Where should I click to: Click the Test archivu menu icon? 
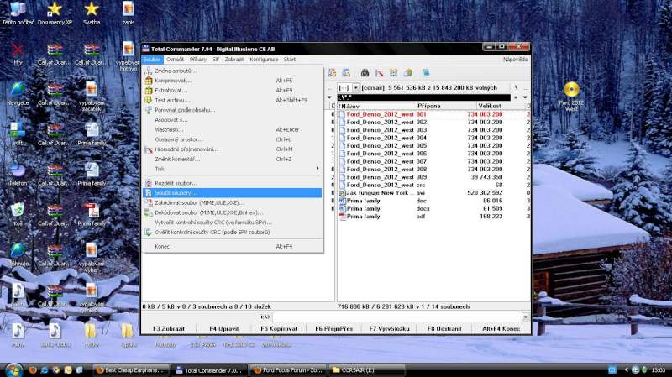tap(149, 100)
